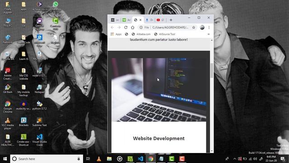Select the Me CSS website folder
This screenshot has width=289, height=163.
click(23, 74)
